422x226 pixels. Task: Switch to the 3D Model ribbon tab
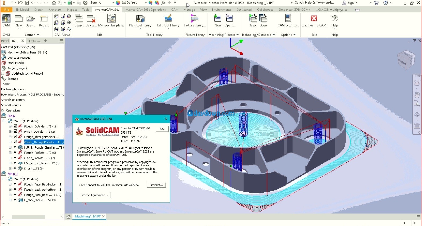click(x=22, y=10)
